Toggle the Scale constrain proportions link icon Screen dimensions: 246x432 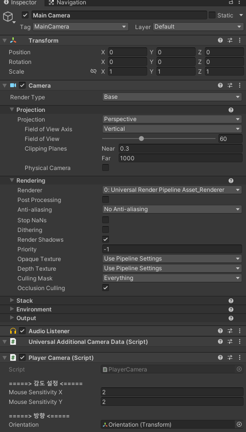[93, 71]
